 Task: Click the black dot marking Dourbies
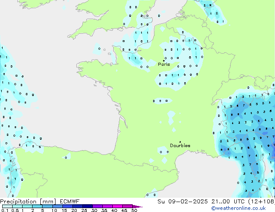coord(180,142)
